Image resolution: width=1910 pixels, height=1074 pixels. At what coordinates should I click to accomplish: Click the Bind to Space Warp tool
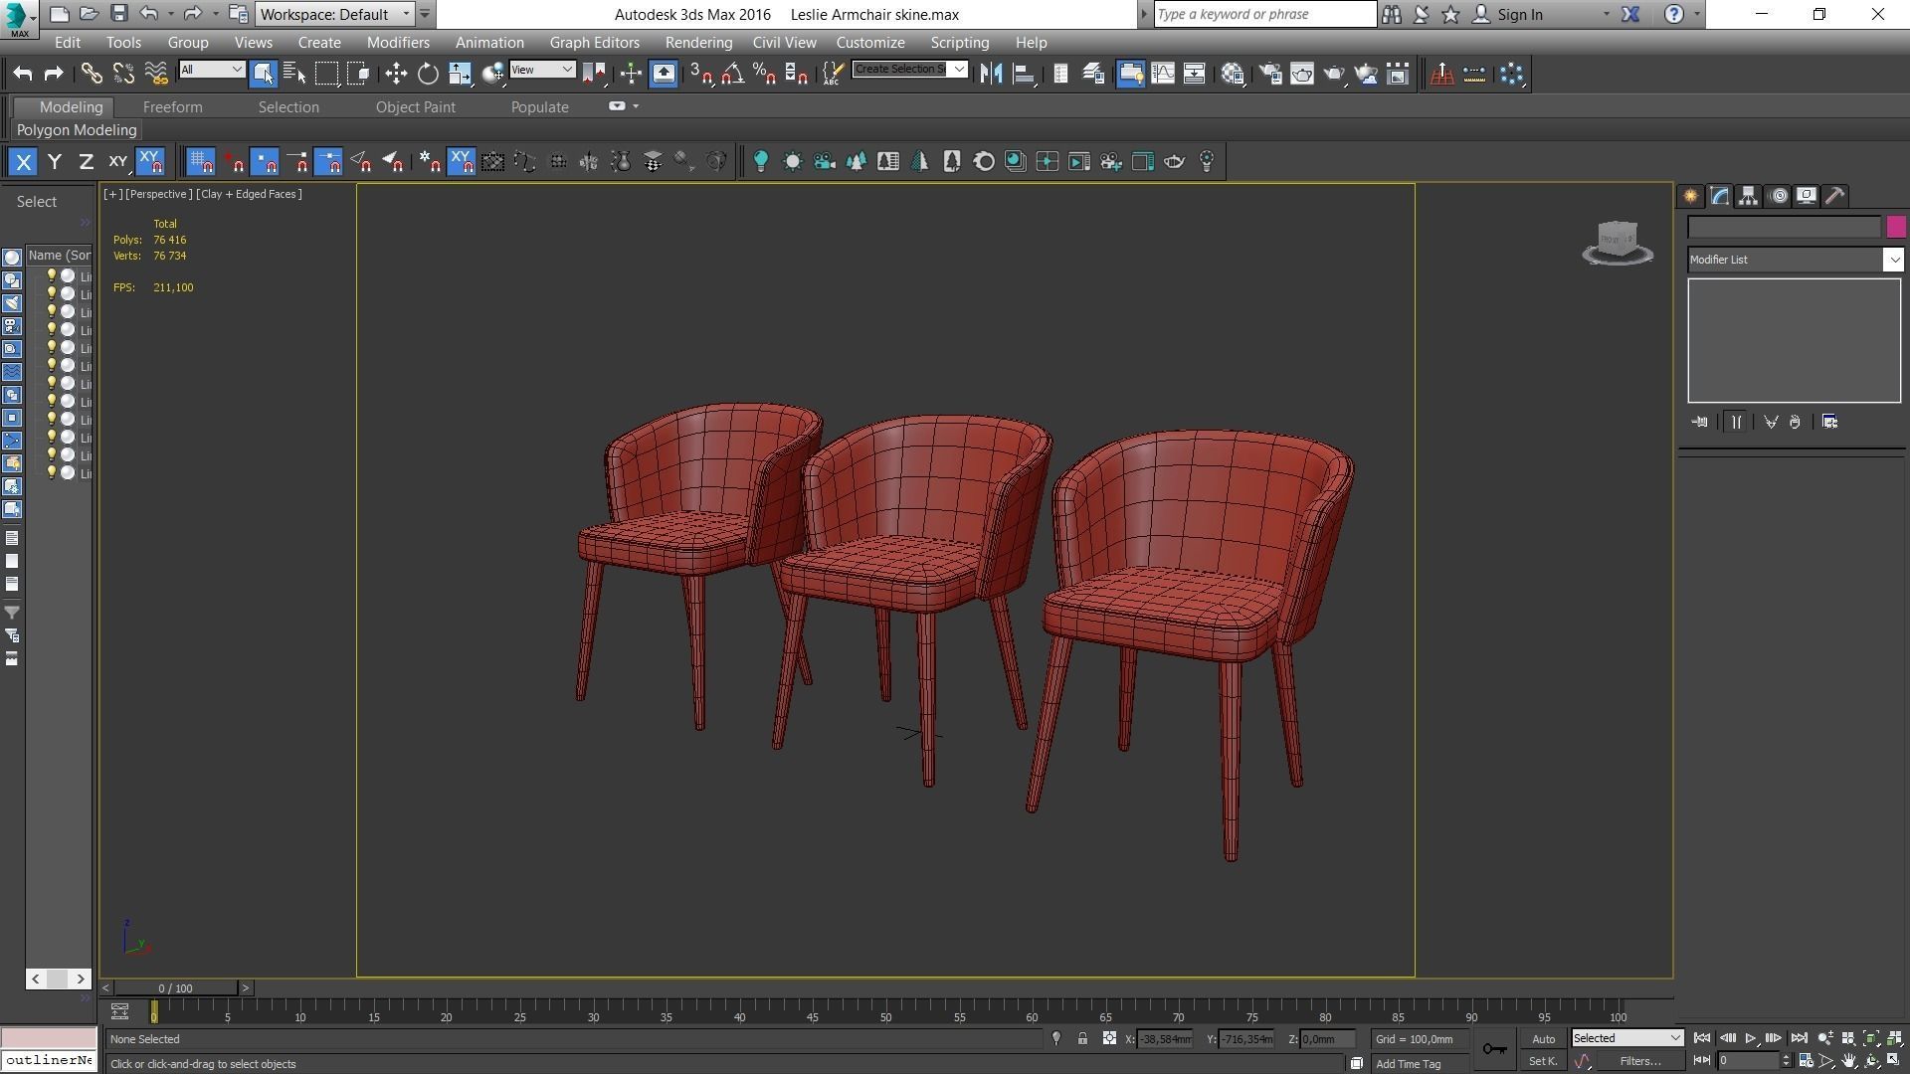(156, 74)
